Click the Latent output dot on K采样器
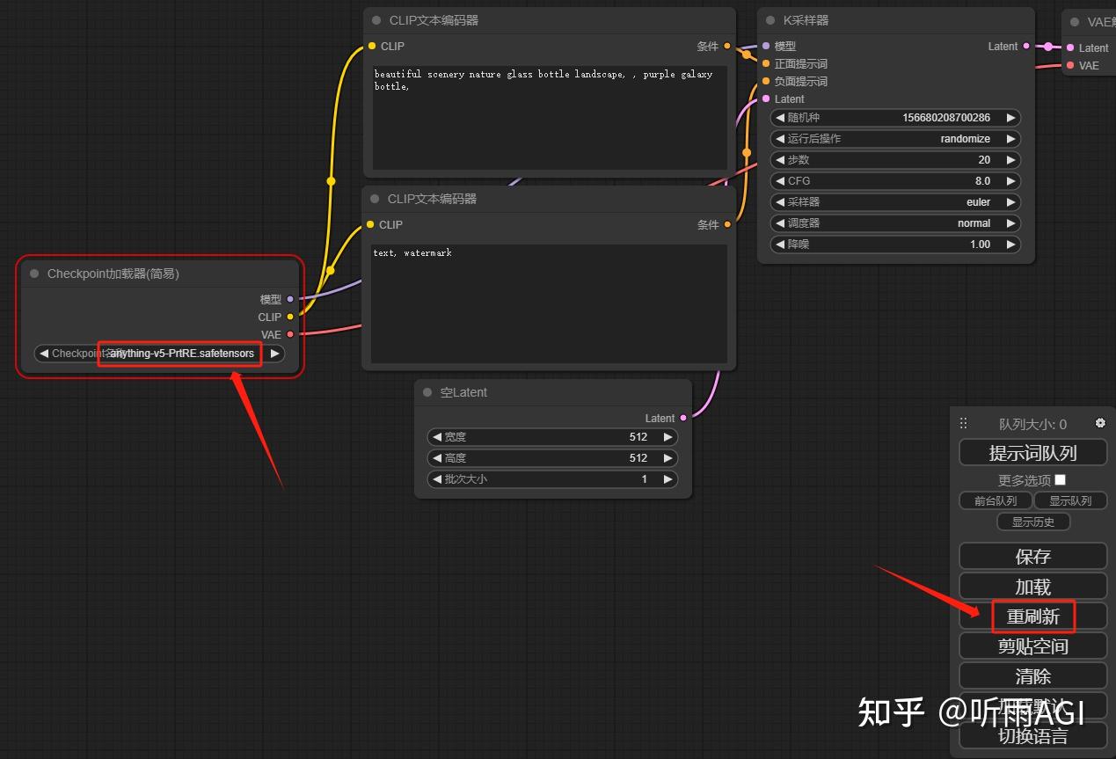The width and height of the screenshot is (1116, 759). (x=1027, y=47)
